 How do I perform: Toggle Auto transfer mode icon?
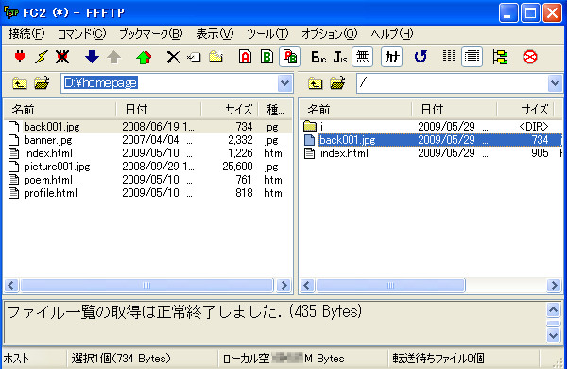click(290, 57)
